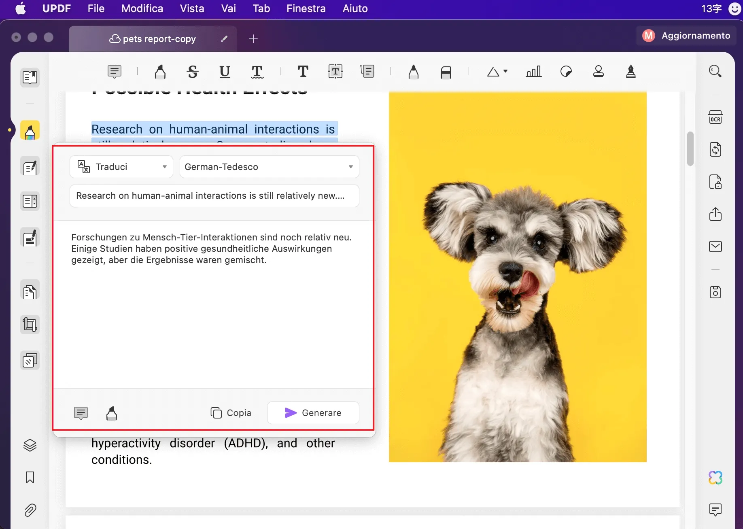This screenshot has height=529, width=743.
Task: Switch to comment mode highlighter in sidebar
Action: 30,130
